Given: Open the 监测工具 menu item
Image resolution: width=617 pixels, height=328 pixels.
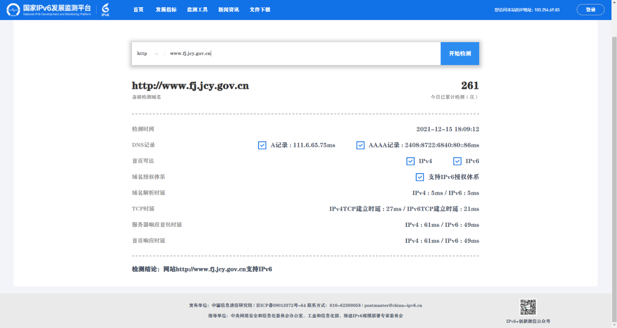Looking at the screenshot, I should click(x=197, y=10).
